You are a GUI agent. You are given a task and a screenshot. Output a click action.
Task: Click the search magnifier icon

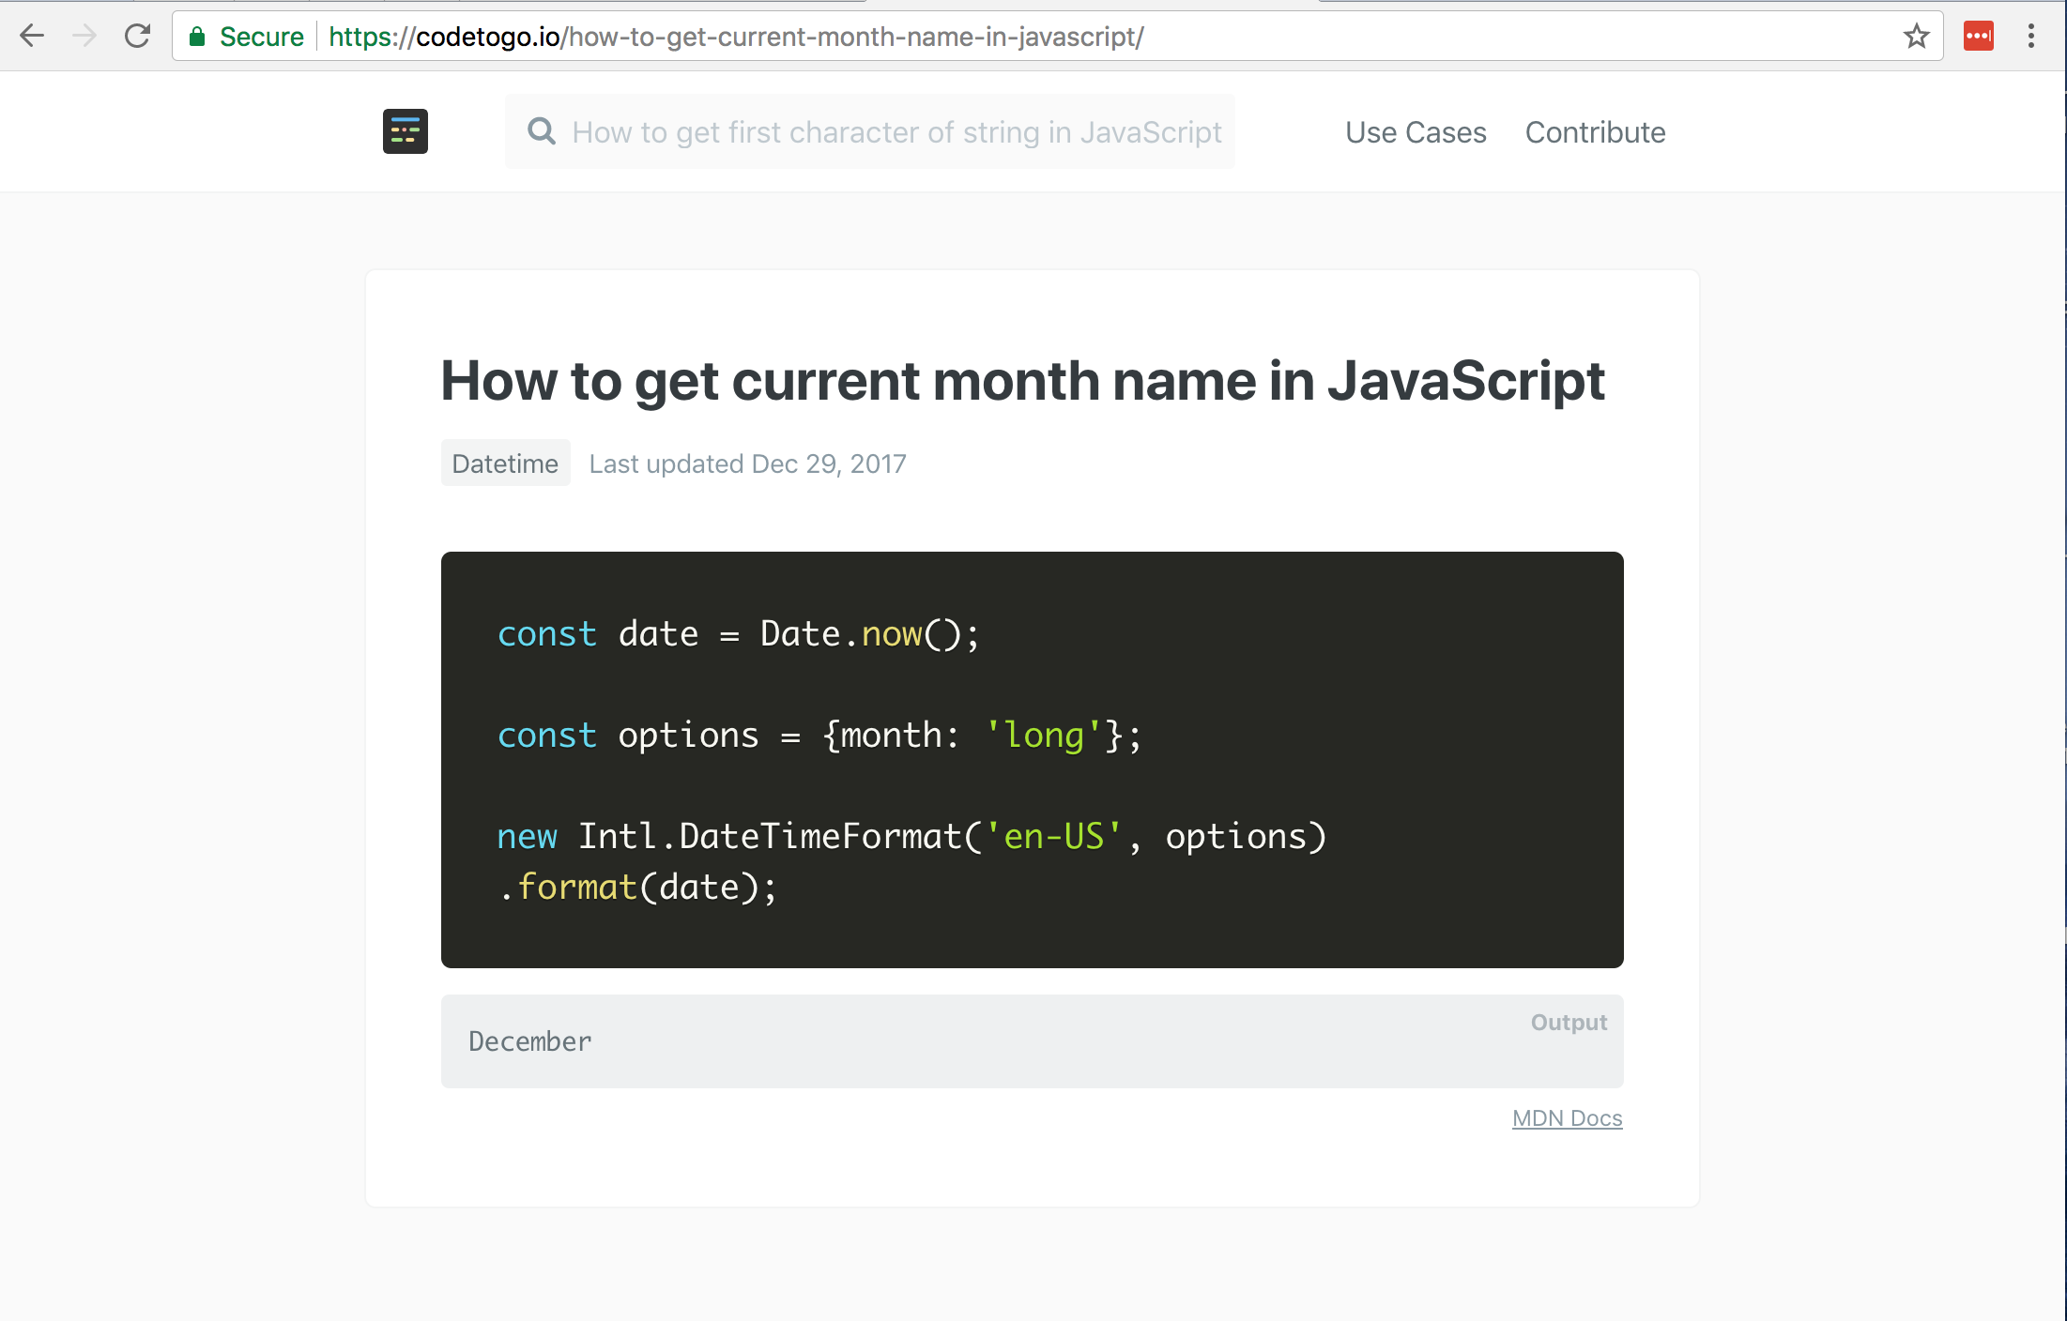coord(542,131)
